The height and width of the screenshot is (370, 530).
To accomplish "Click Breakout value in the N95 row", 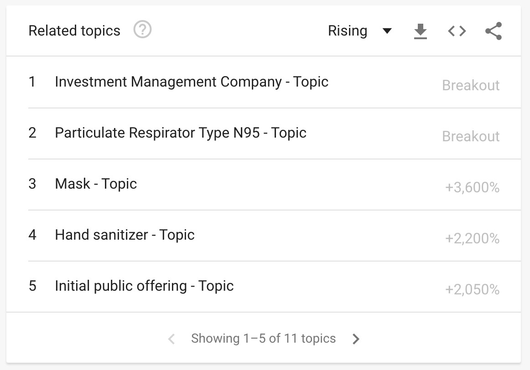I will (x=471, y=137).
